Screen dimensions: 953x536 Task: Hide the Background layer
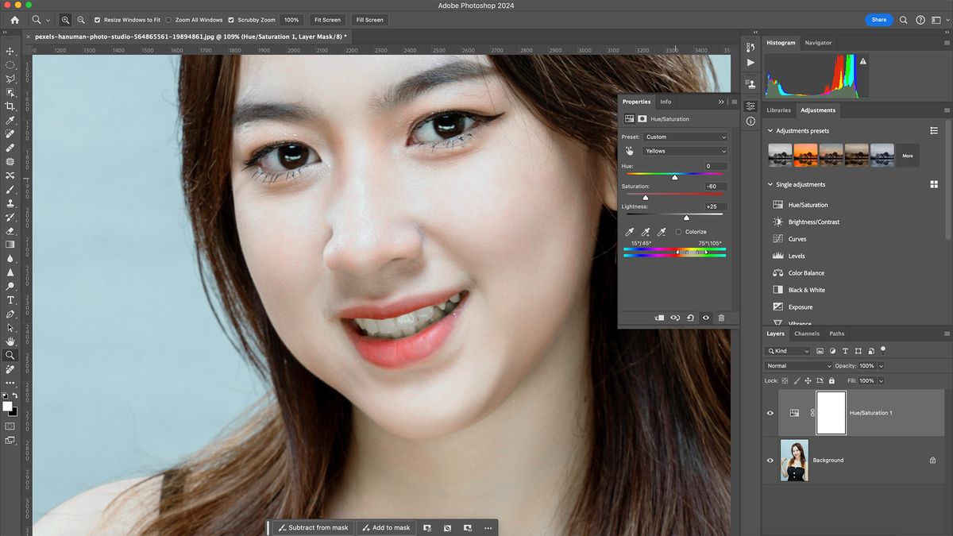tap(770, 460)
